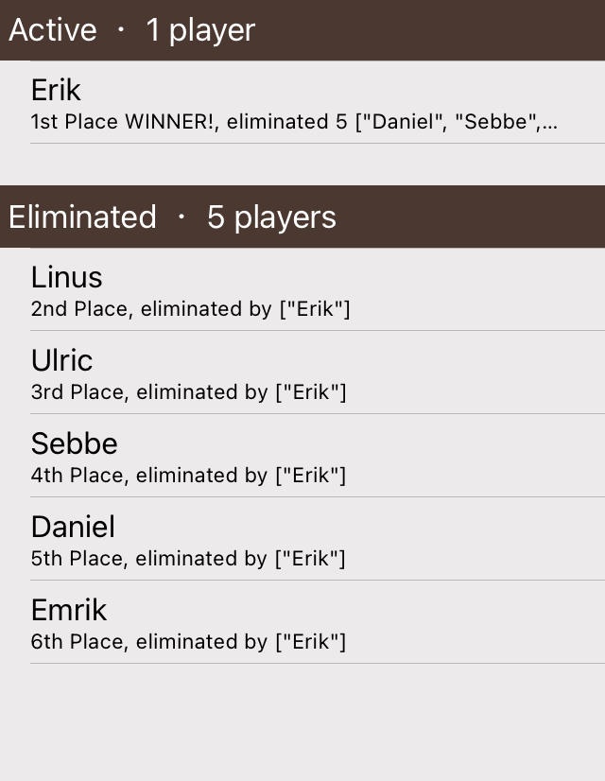Click the ["Erik"] eliminator text in Linus's row
This screenshot has width=605, height=781.
click(311, 309)
